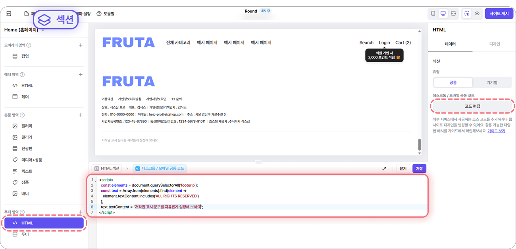Show help for 푸터 영역
Screen dimensions: 516x249
pyautogui.click(x=22, y=212)
